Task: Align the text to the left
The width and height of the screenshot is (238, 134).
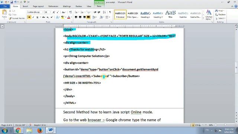Action: 76,17
